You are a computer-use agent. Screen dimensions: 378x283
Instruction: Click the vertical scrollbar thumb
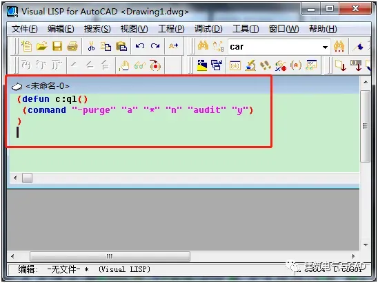[x=365, y=126]
